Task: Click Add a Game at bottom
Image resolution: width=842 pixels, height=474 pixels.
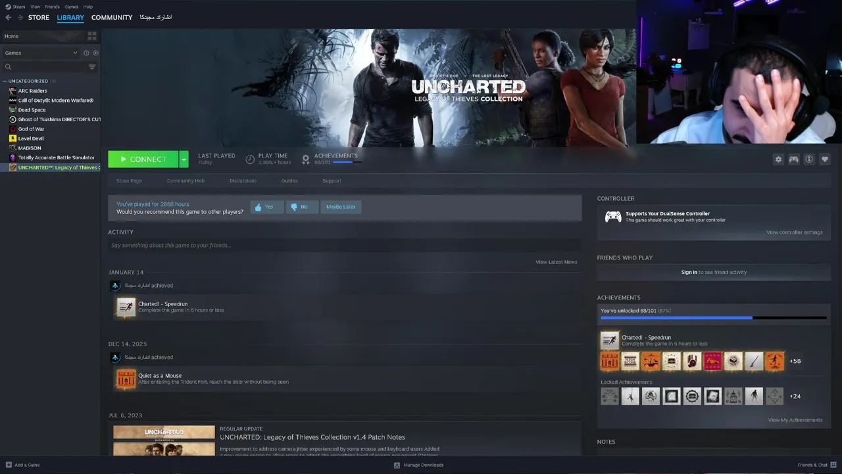Action: click(x=22, y=465)
